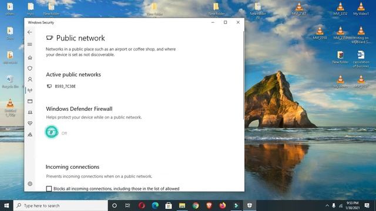The width and height of the screenshot is (376, 211).
Task: Select the Writing on keyboard video file
Action: pos(361,35)
